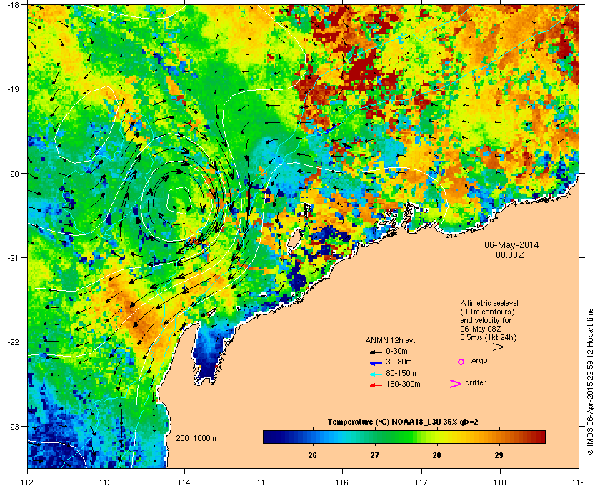Click the longitude axis label 119

(x=579, y=482)
